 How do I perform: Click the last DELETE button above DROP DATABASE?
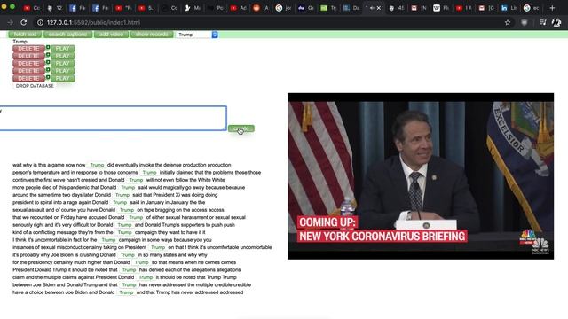click(28, 79)
